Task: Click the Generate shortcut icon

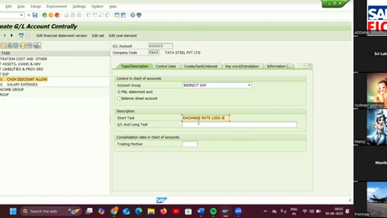Action: (x=123, y=15)
